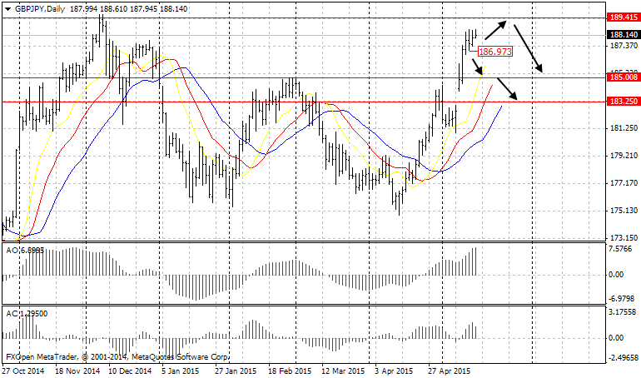Select the 189.415 price level tag
Image resolution: width=641 pixels, height=378 pixels.
pos(623,17)
